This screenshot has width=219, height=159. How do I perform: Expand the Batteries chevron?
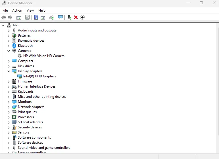pos(9,36)
